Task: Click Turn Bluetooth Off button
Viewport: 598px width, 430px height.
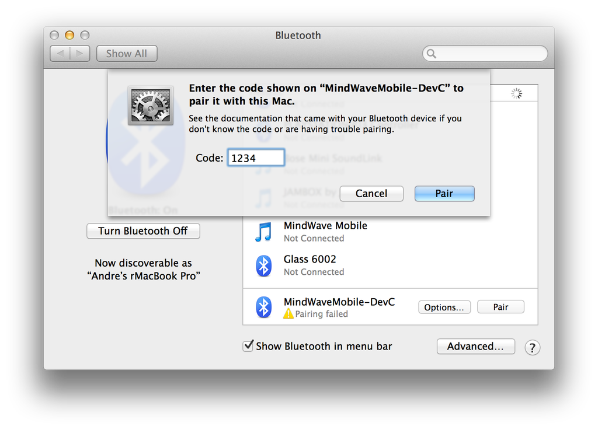Action: click(x=143, y=231)
